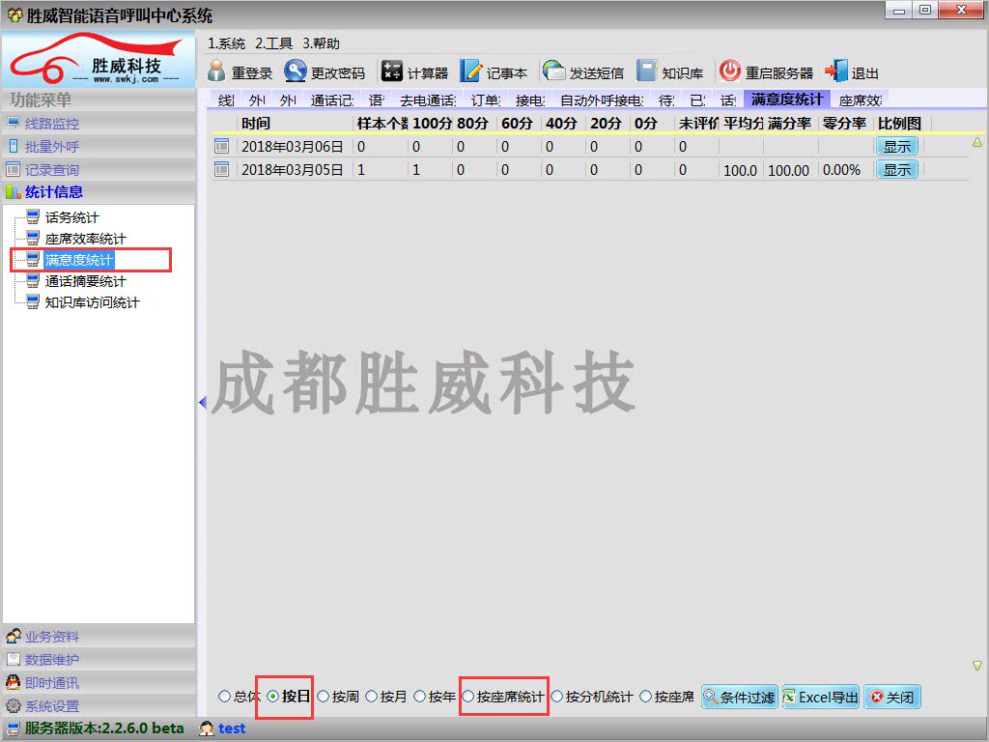Click row icon for 2018年03月06日

click(x=221, y=147)
